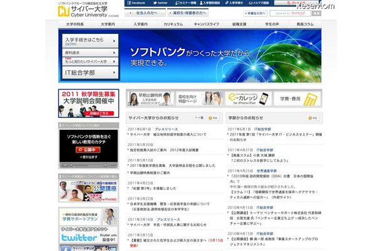
Task: Click もっと知りたいサイバー大学 button
Action: 90,61
